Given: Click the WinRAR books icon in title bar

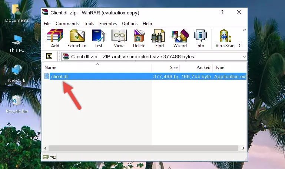Looking at the screenshot, I should 45,12.
